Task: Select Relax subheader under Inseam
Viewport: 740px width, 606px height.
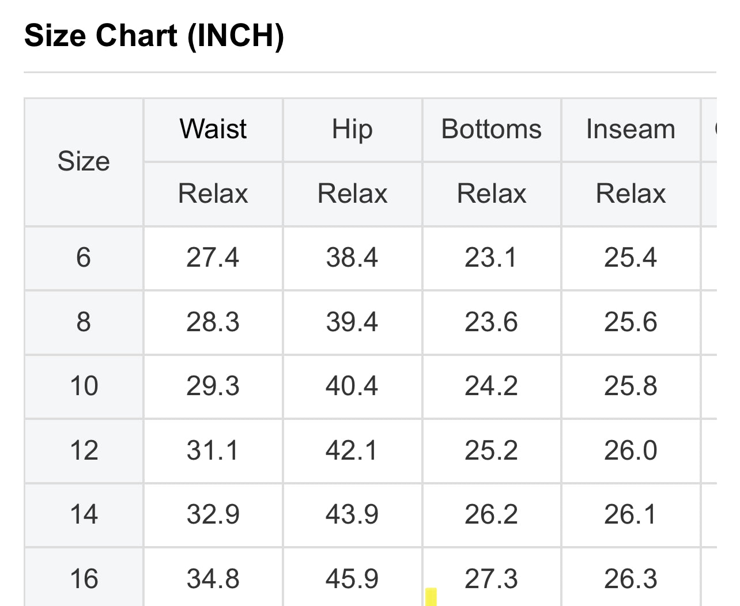Action: tap(630, 194)
